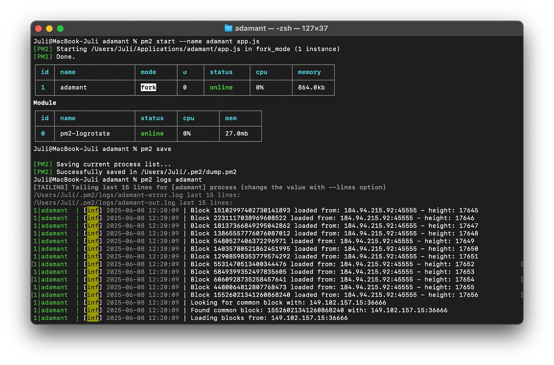Click the yellow minimize window button
This screenshot has height=365, width=554.
click(x=49, y=29)
